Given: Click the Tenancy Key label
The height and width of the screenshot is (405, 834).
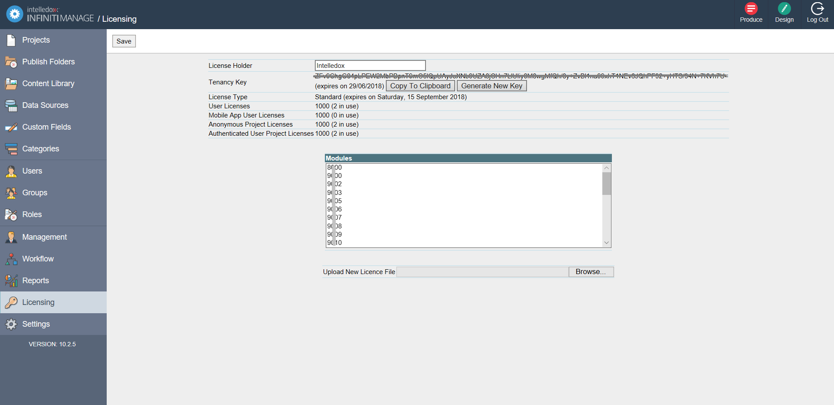Looking at the screenshot, I should coord(227,82).
